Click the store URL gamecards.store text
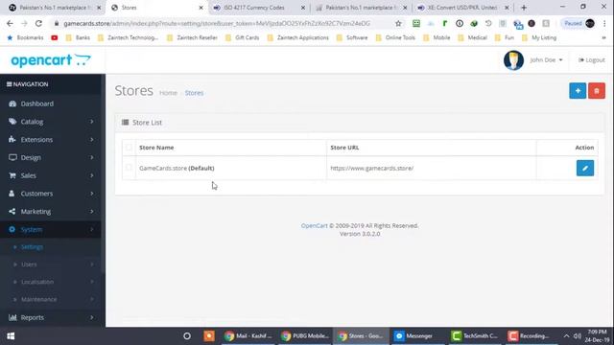614x345 pixels. [x=371, y=169]
